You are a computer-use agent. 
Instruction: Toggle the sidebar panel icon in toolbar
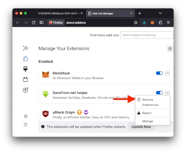(x=41, y=23)
